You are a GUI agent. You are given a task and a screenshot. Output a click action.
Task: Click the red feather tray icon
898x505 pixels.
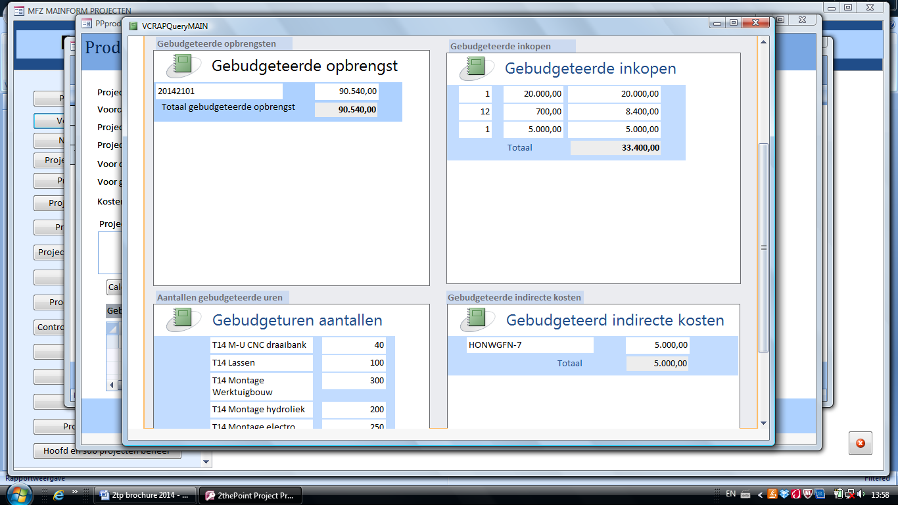point(795,494)
